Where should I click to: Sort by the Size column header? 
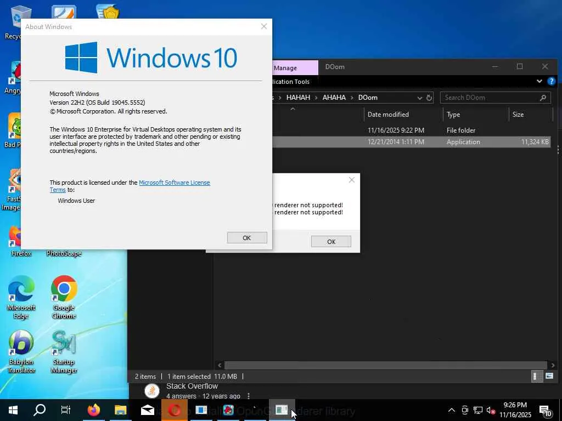(531, 115)
